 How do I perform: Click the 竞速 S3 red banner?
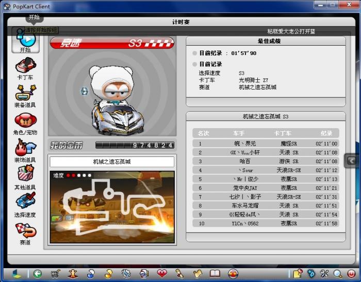112,43
